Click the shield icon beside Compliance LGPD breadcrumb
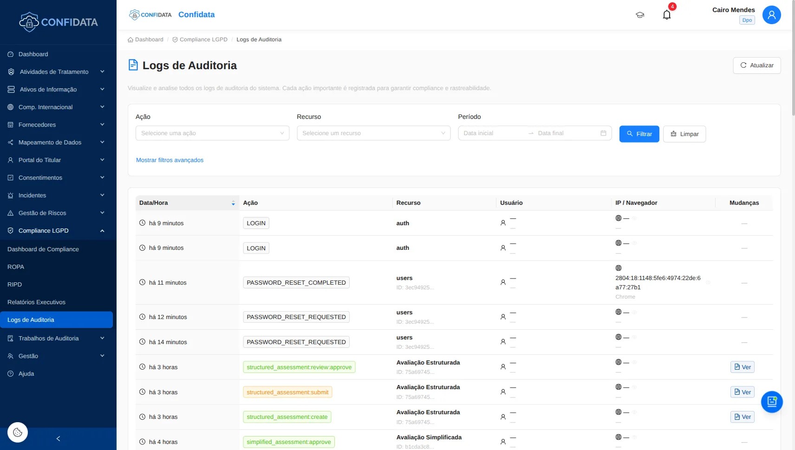The image size is (795, 450). [x=175, y=39]
